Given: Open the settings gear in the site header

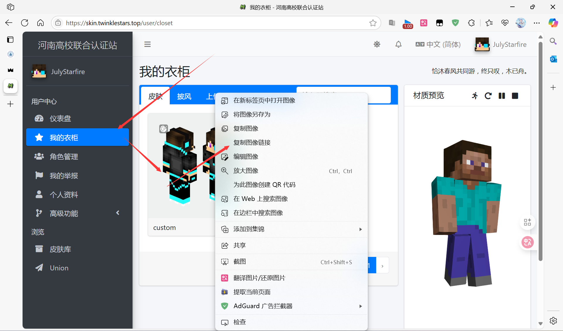Looking at the screenshot, I should pos(377,44).
